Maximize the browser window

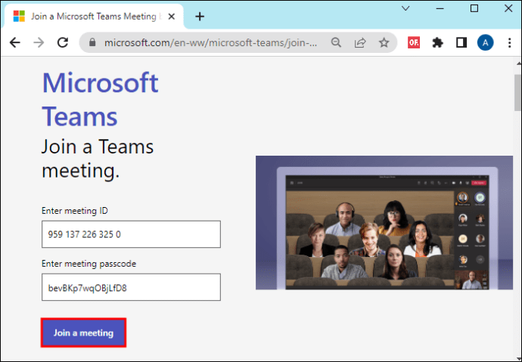(474, 8)
